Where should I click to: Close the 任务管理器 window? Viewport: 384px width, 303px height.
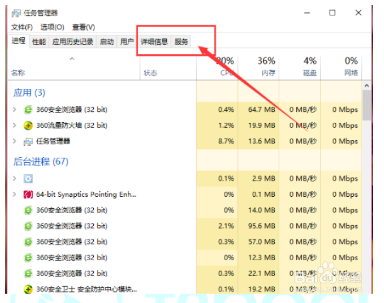358,13
